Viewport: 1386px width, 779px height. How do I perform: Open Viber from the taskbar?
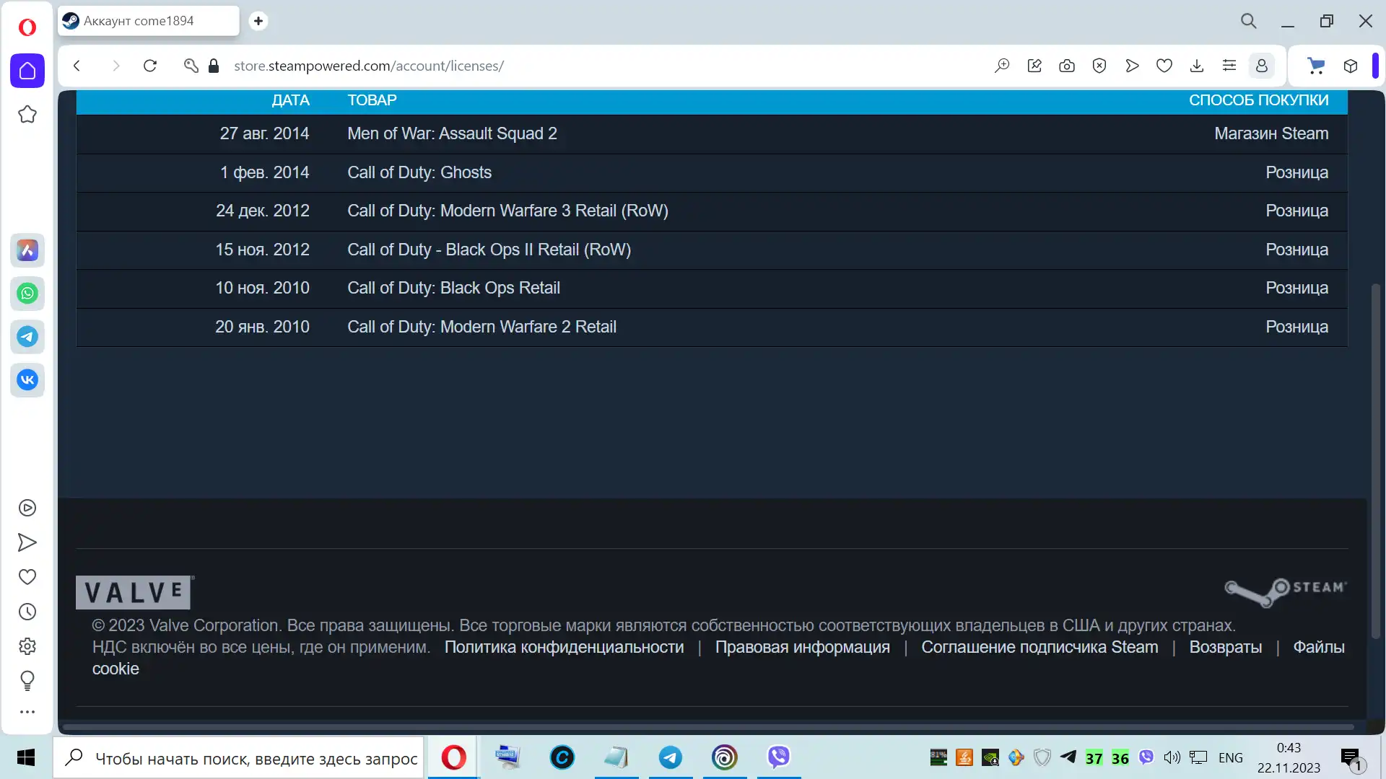tap(779, 757)
